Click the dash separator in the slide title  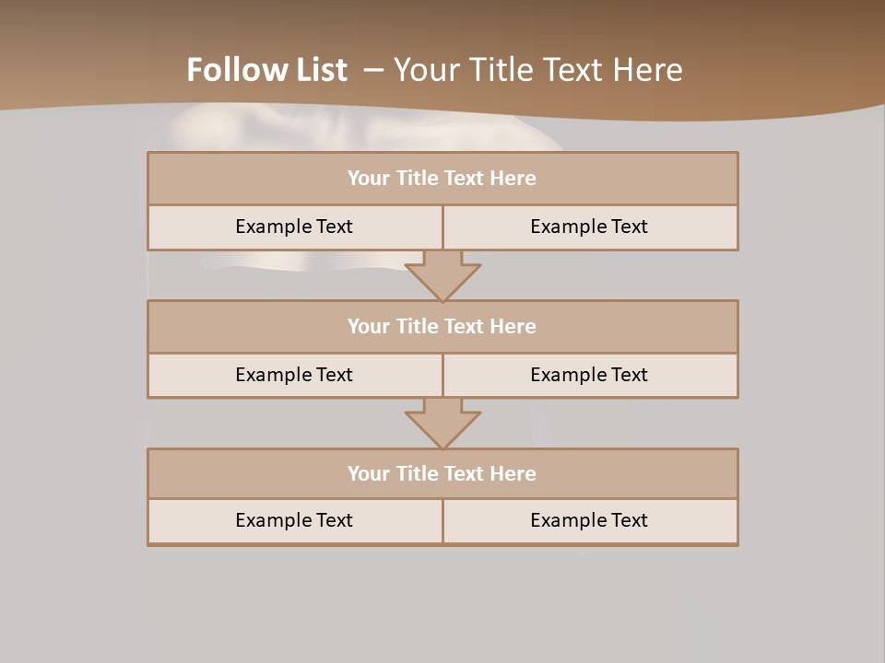click(373, 71)
